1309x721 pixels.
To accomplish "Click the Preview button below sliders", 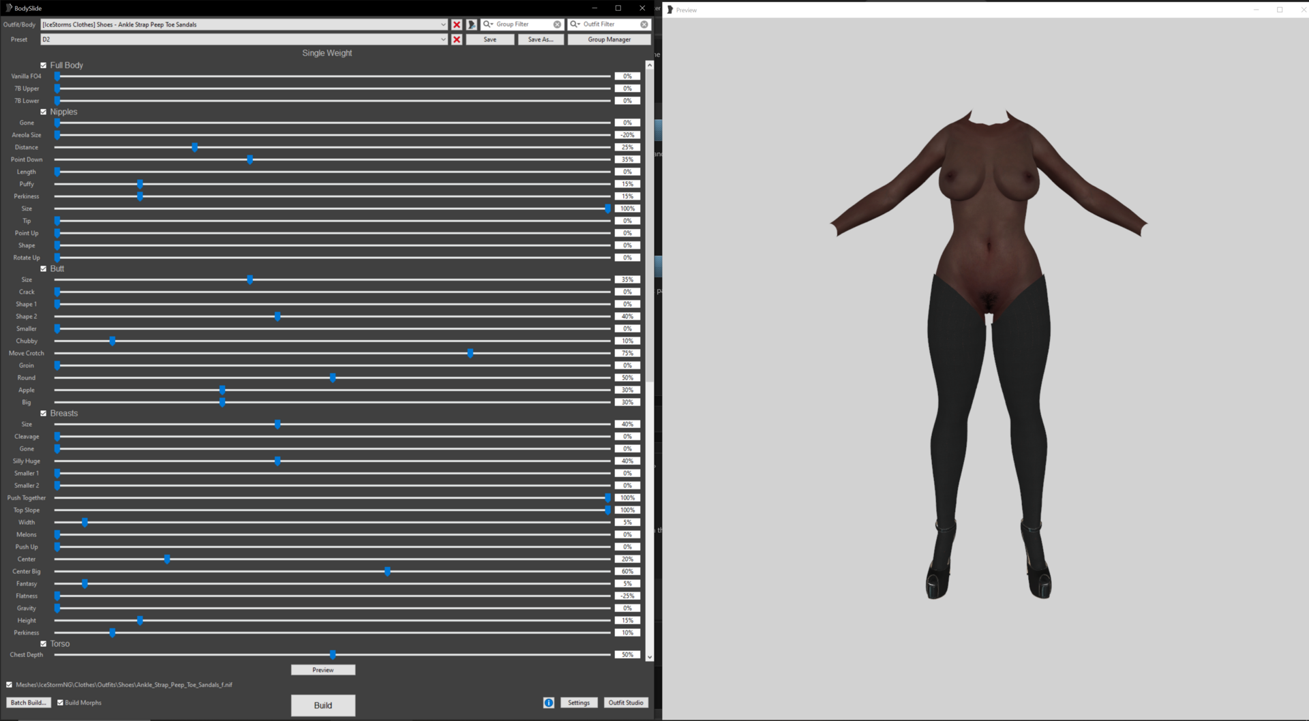I will click(x=323, y=670).
